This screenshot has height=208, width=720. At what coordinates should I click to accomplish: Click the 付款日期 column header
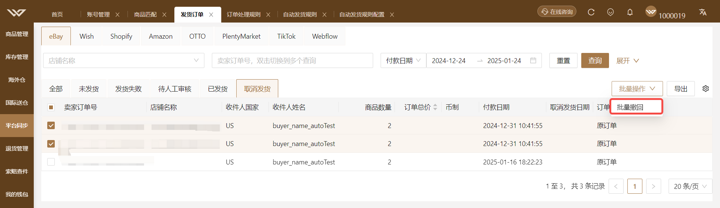click(496, 107)
